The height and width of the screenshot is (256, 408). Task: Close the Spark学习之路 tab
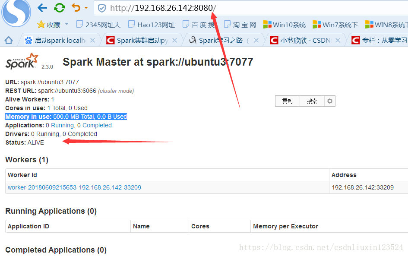[x=256, y=40]
